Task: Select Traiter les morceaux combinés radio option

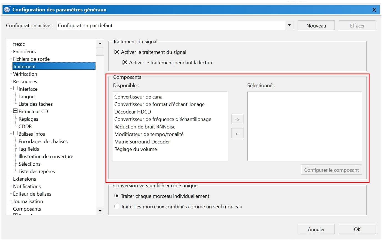Action: (x=117, y=206)
